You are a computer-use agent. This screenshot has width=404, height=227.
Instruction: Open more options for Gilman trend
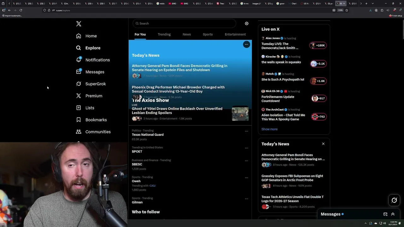click(x=247, y=199)
